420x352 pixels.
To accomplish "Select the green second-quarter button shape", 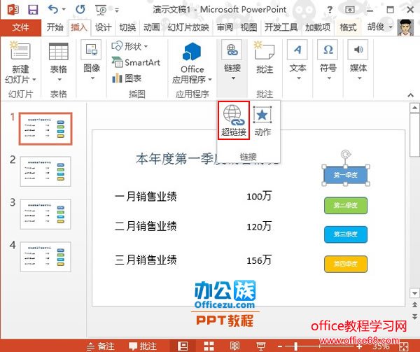I will (346, 205).
